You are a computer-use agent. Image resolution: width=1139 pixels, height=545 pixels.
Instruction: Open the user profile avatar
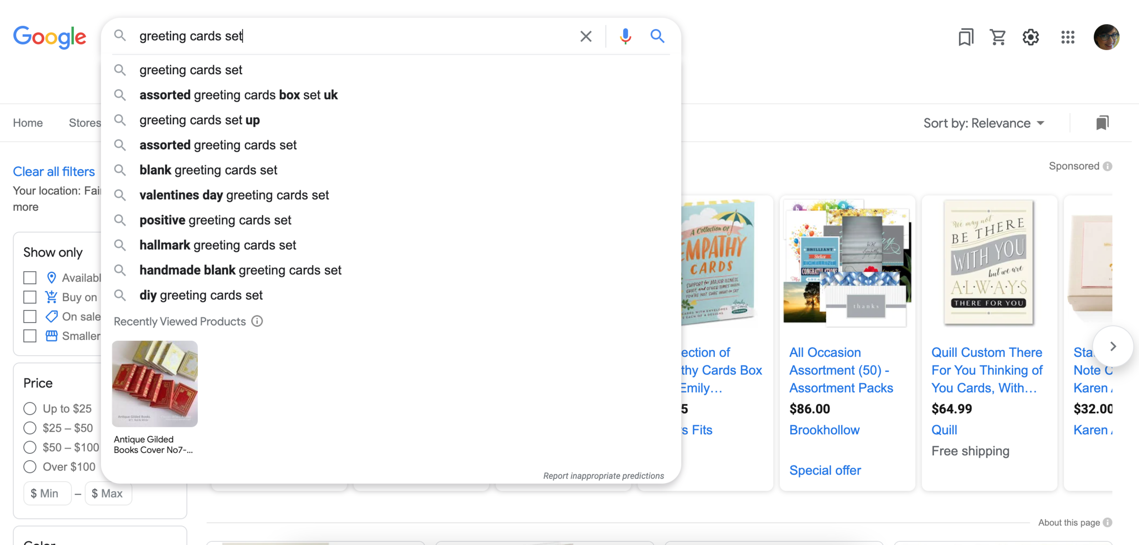[x=1106, y=37]
